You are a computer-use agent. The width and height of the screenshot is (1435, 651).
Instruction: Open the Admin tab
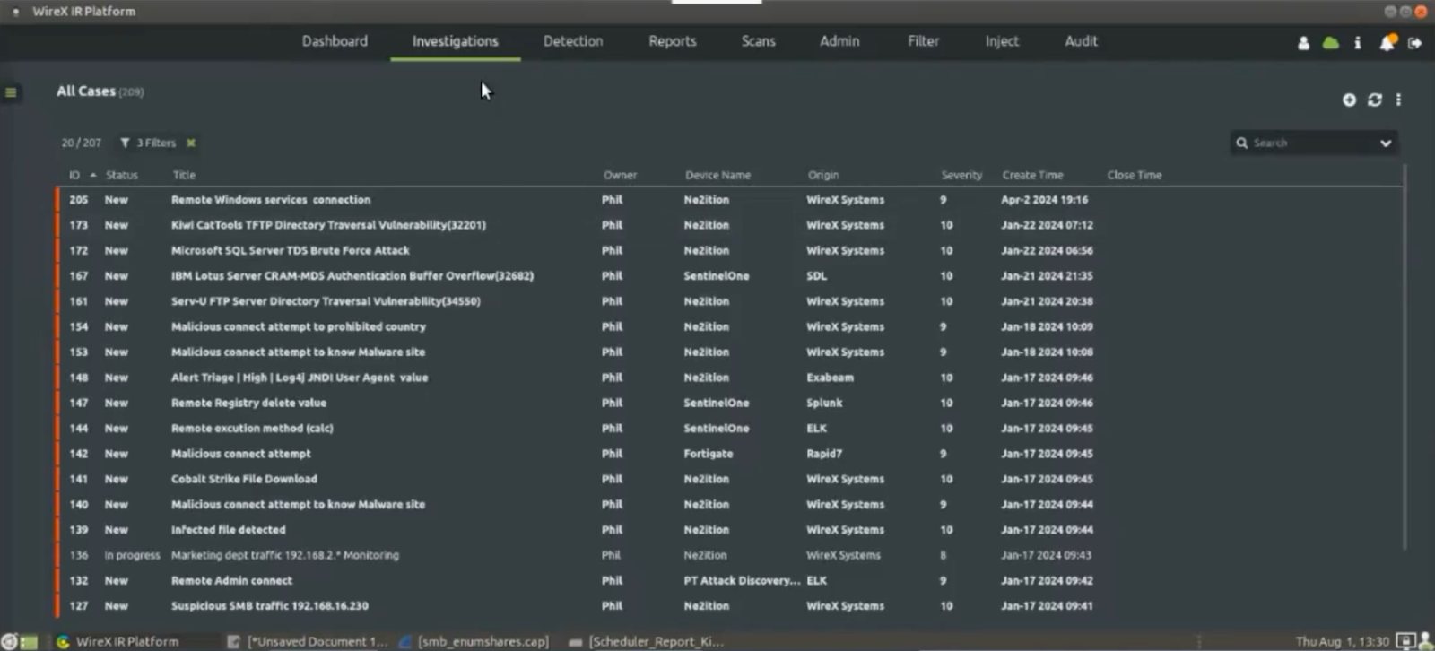(x=839, y=41)
